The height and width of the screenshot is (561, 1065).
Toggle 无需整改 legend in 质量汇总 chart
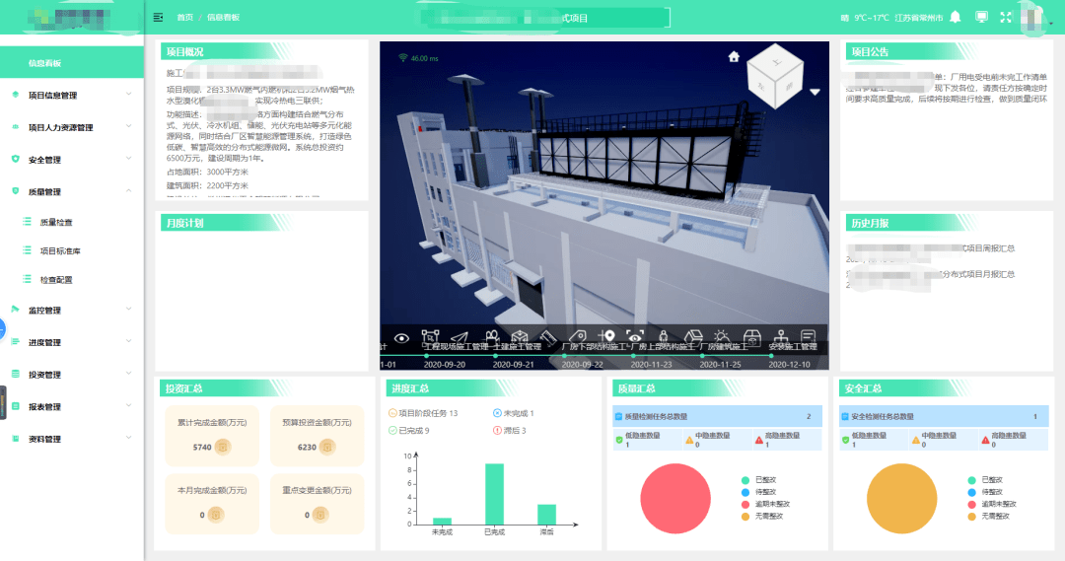tap(762, 517)
